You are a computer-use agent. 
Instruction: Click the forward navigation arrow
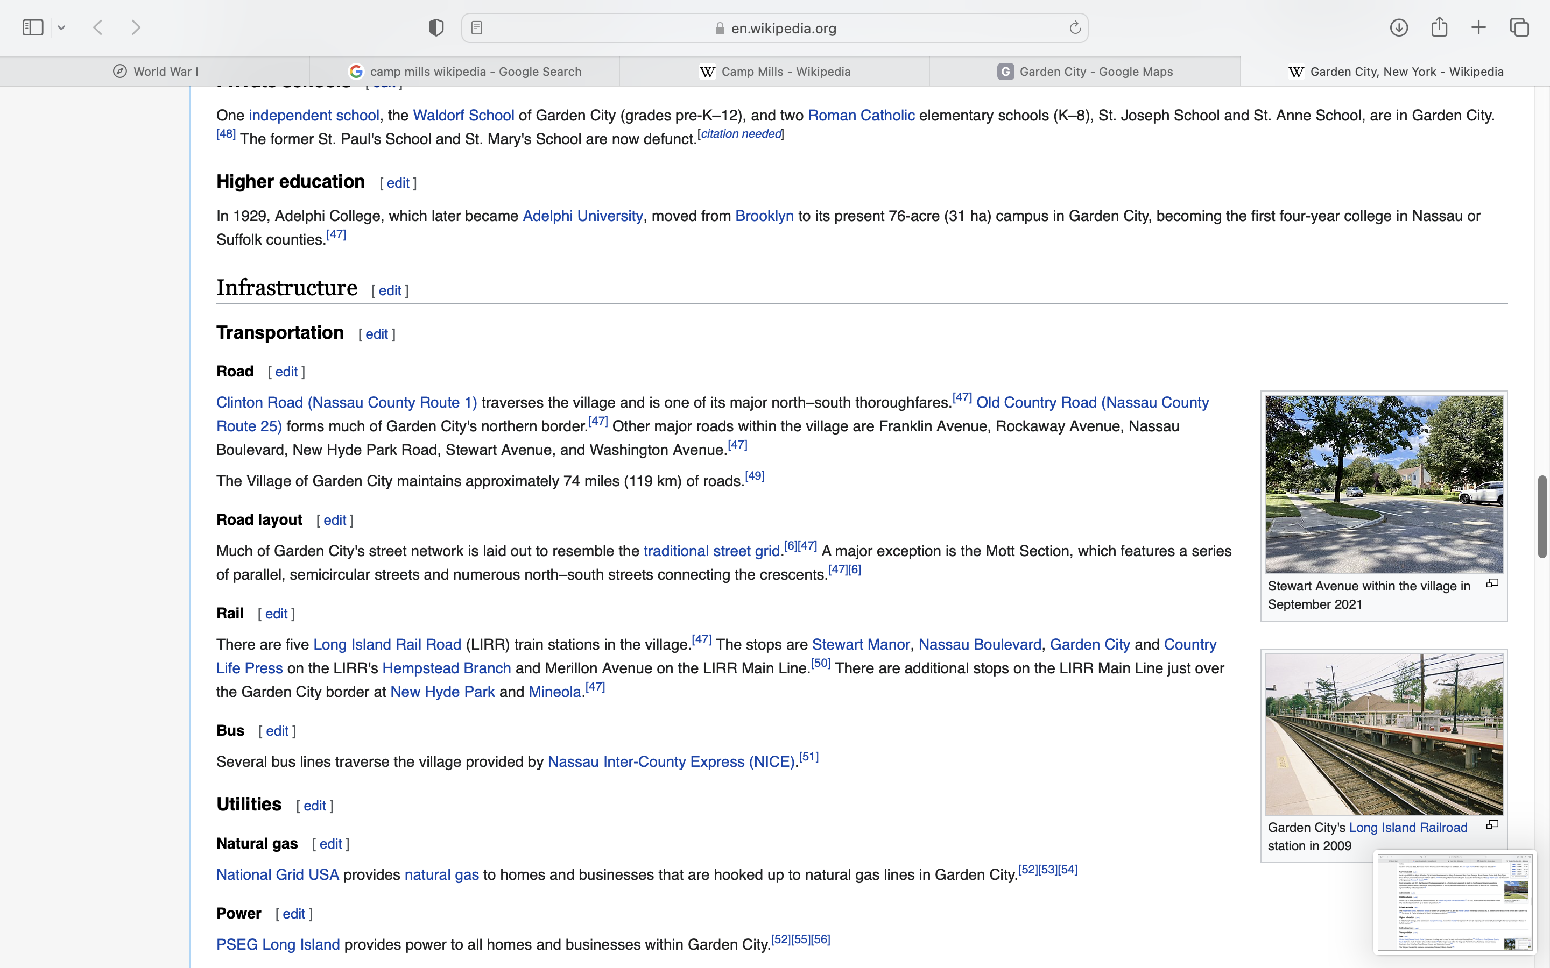(136, 27)
